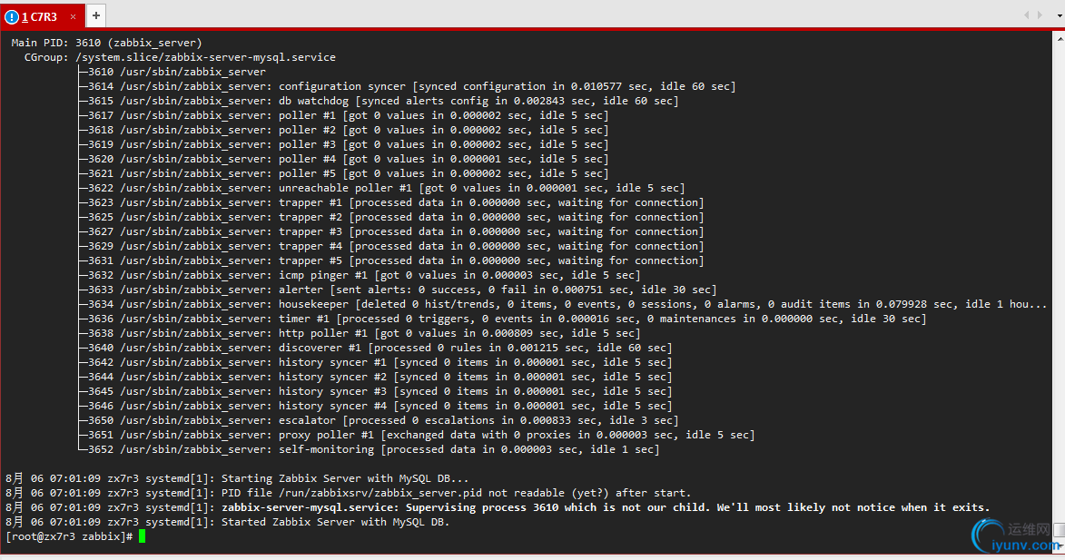
Task: Click the scrollbar up arrow
Action: [x=1060, y=39]
